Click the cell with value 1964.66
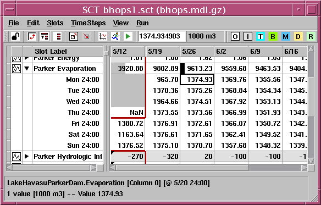The height and width of the screenshot is (205, 321). click(163, 101)
